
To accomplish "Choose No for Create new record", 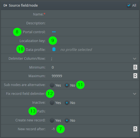I will 67,120.
